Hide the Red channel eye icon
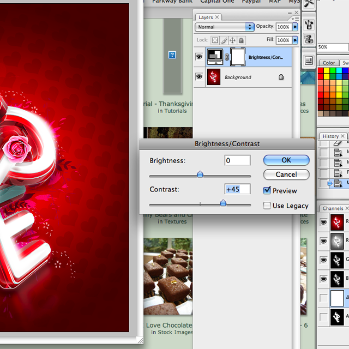The width and height of the screenshot is (349, 349). (323, 241)
